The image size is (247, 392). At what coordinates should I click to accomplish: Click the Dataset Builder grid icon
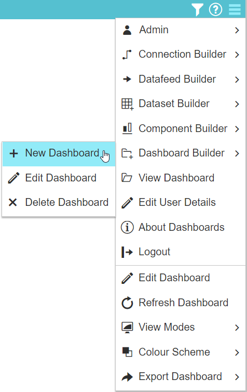pos(127,104)
